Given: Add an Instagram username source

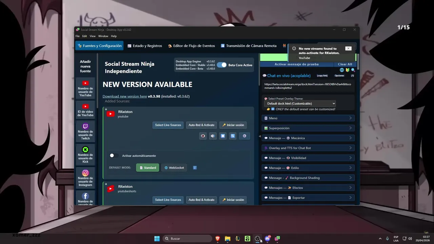Looking at the screenshot, I should tap(85, 178).
